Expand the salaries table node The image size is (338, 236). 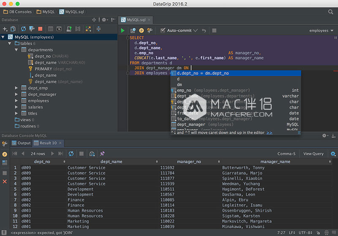coord(16,107)
